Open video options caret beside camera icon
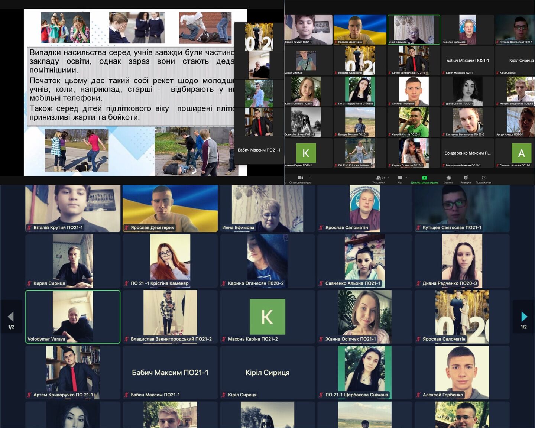Viewport: 535px width, 428px height. (x=311, y=178)
